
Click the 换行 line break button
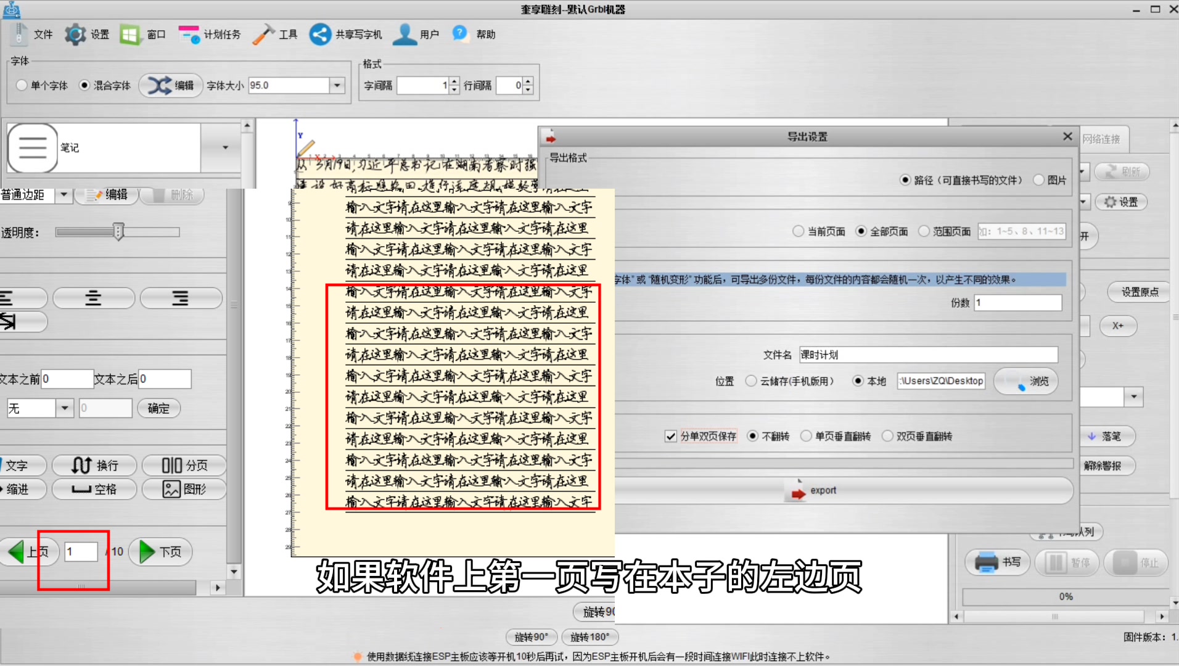click(94, 465)
